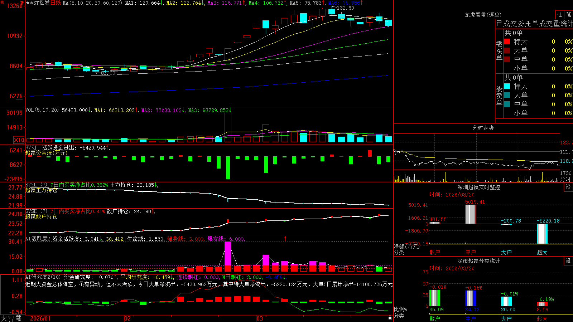This screenshot has height=322, width=573.
Task: Switch order view to 柱 (bar) mode
Action: pyautogui.click(x=559, y=14)
